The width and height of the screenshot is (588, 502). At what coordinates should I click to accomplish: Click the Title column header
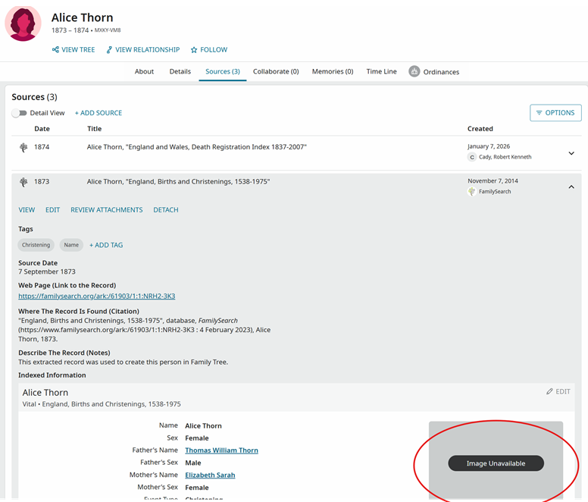coord(95,129)
